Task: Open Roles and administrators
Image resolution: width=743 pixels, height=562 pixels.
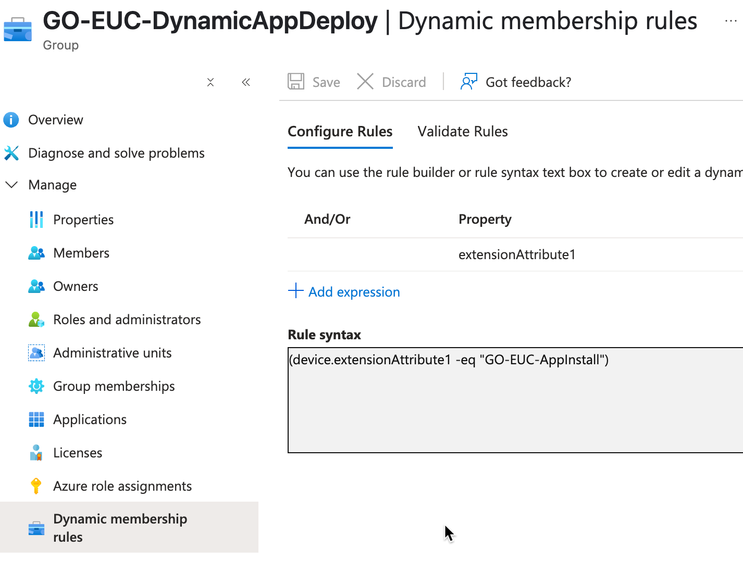Action: coord(127,320)
